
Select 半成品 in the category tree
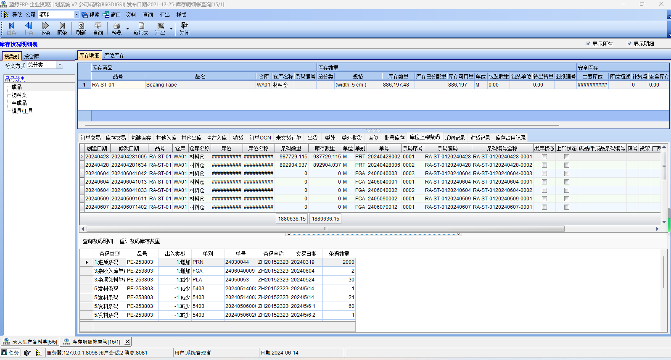pyautogui.click(x=19, y=103)
